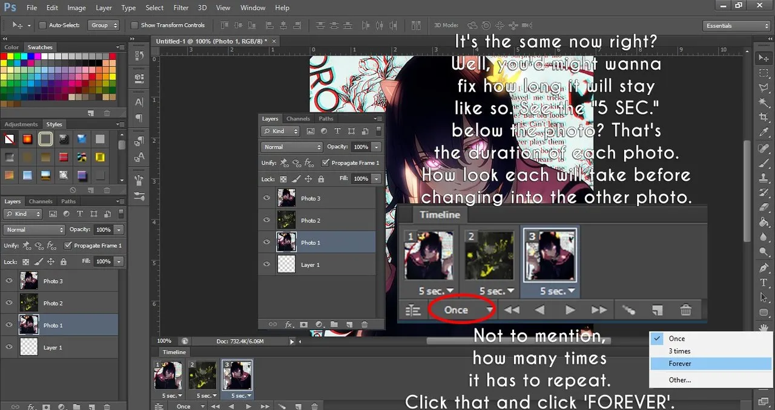The height and width of the screenshot is (410, 775).
Task: Open the Essentials workspace dropdown
Action: coord(737,25)
